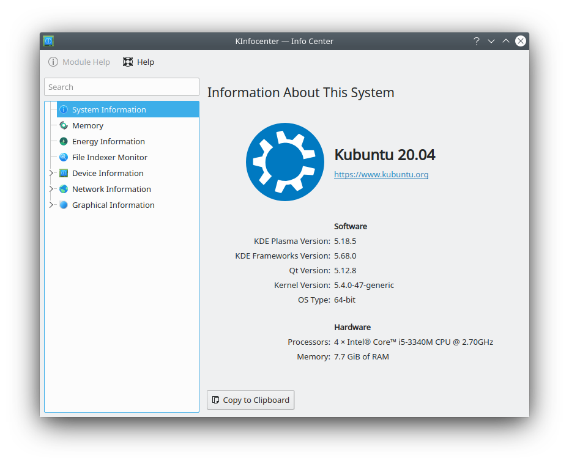Focus the Search input field
The height and width of the screenshot is (464, 569).
tap(122, 87)
